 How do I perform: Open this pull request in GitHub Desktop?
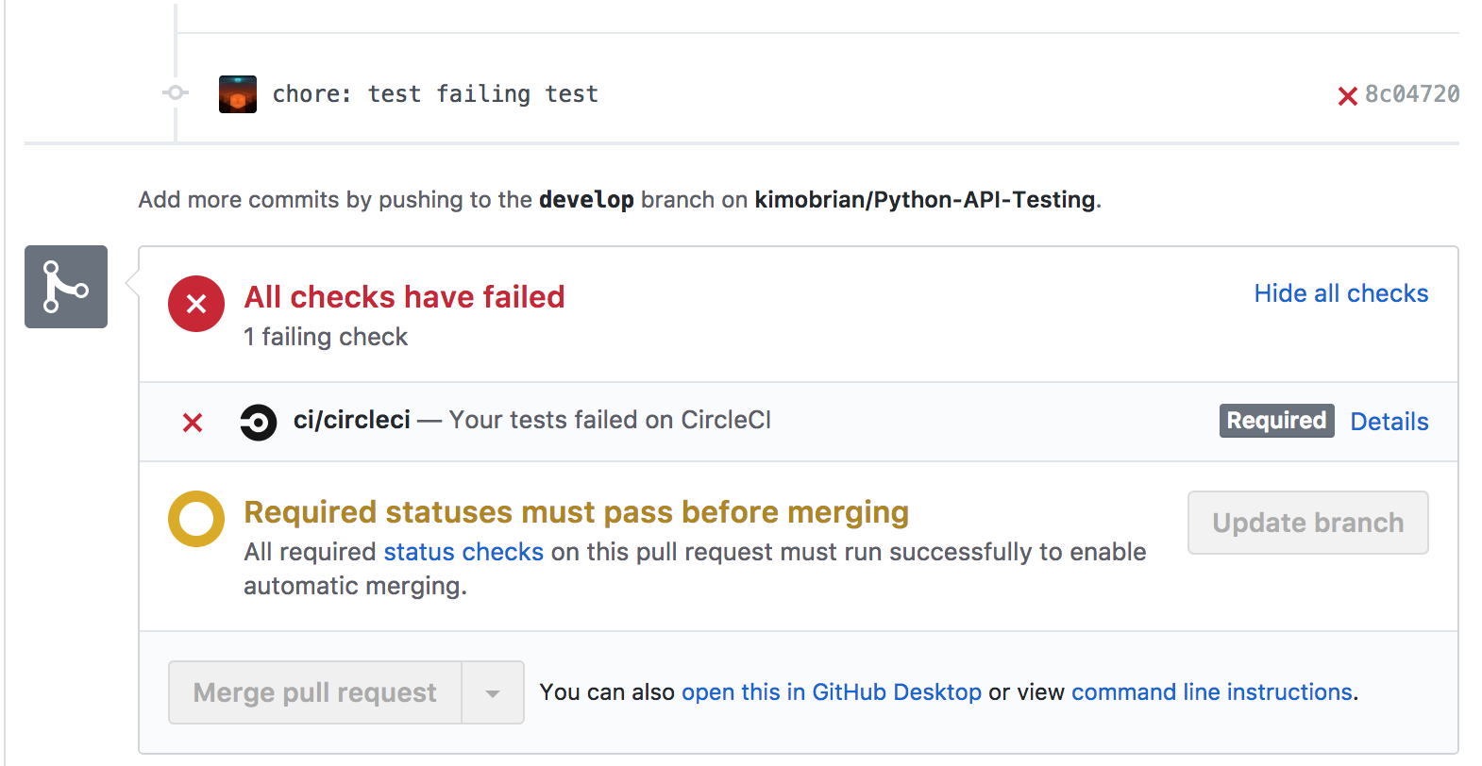click(831, 691)
